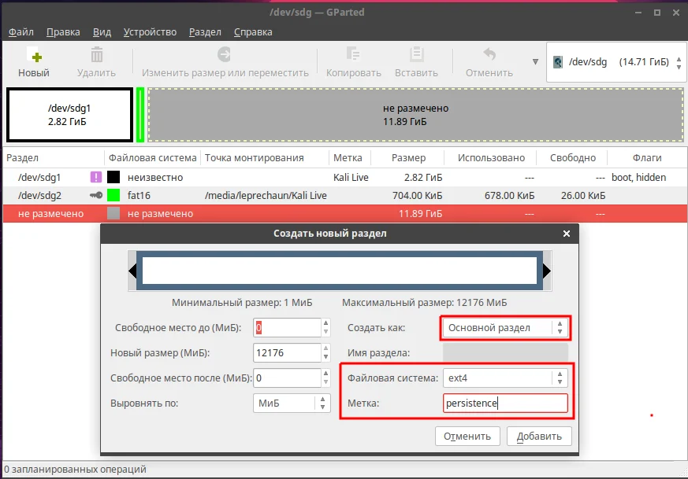The width and height of the screenshot is (688, 479).
Task: Click stepper of Свободное место до field
Action: [x=325, y=327]
